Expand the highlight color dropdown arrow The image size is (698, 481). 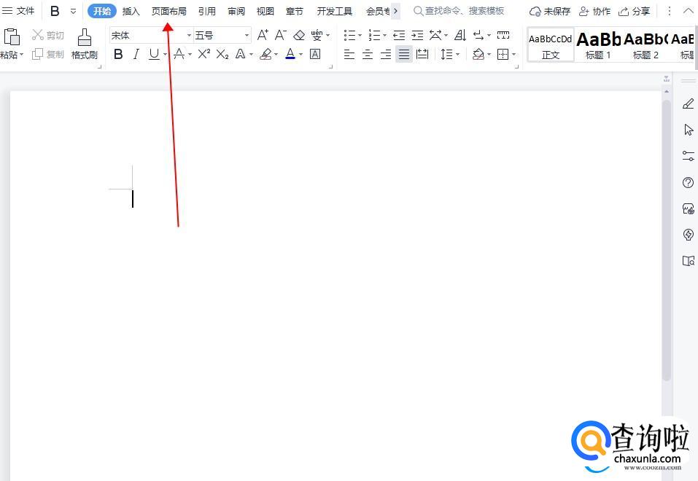276,54
